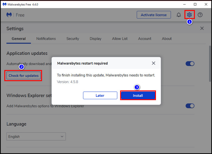Viewport: 212px width, 154px height.
Task: Toggle Windows Explorer options switch
Action: (190, 106)
